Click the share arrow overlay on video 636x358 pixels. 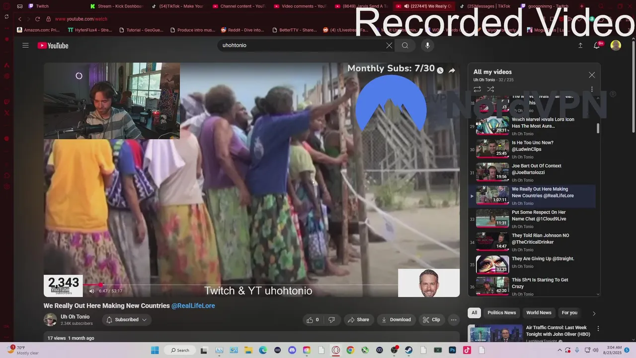click(x=452, y=71)
